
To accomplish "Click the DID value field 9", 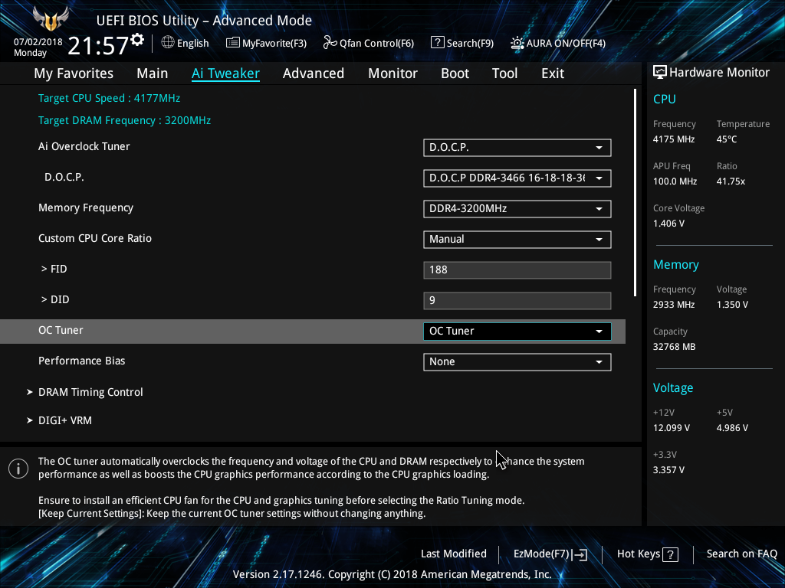I will pyautogui.click(x=517, y=300).
